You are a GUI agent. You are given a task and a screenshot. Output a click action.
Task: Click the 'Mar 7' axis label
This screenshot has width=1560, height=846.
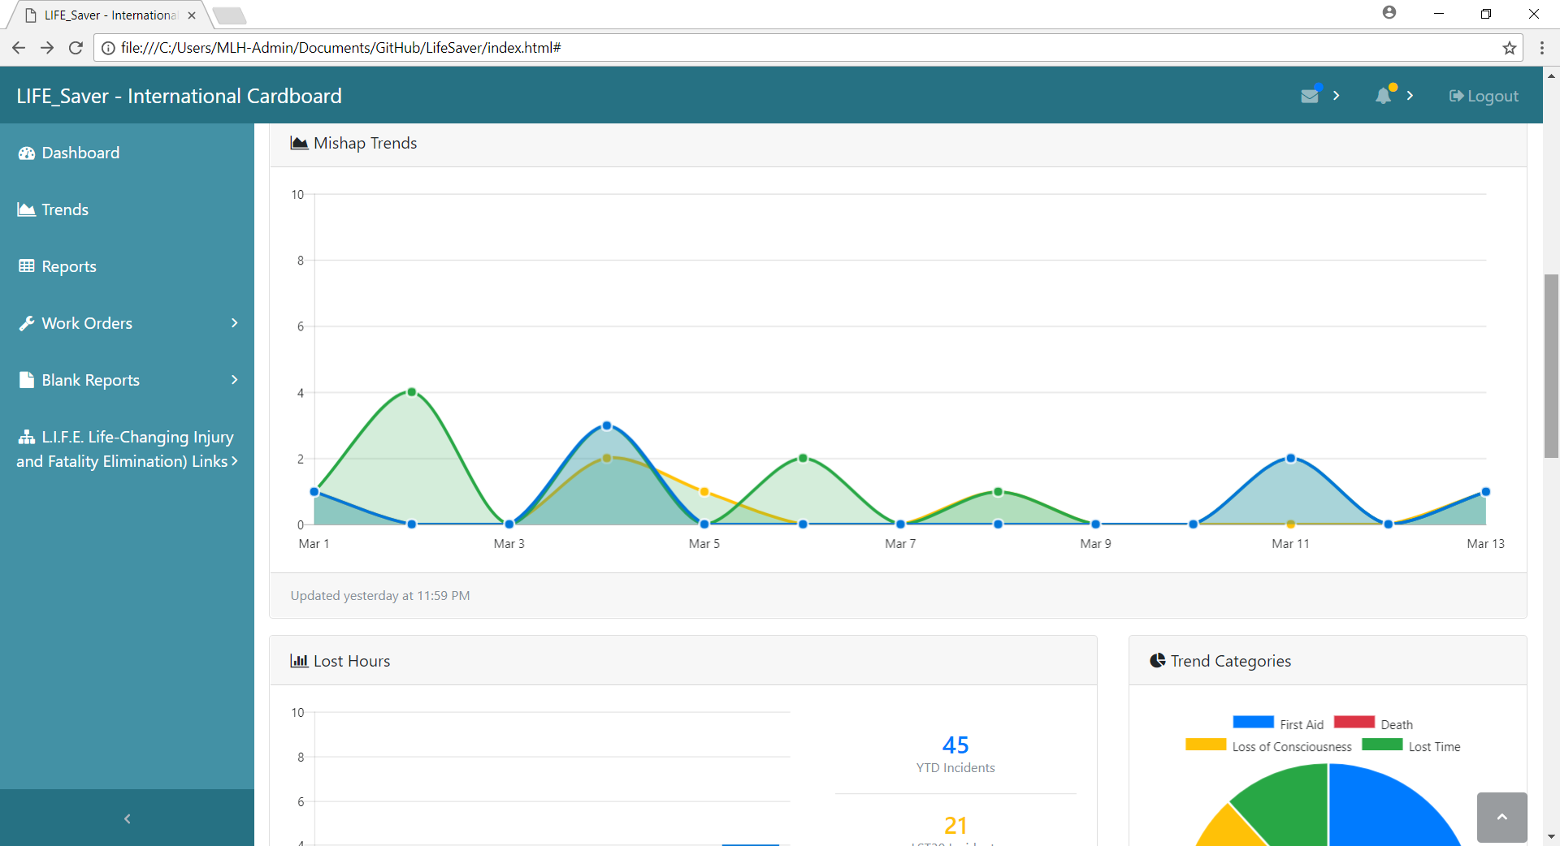[900, 544]
